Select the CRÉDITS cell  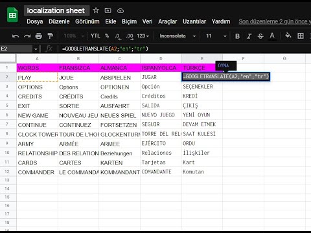click(x=78, y=96)
